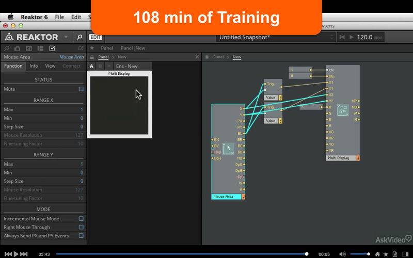The height and width of the screenshot is (258, 413).
Task: Click Panel in the structure pane breadcrumb
Action: pyautogui.click(x=218, y=57)
